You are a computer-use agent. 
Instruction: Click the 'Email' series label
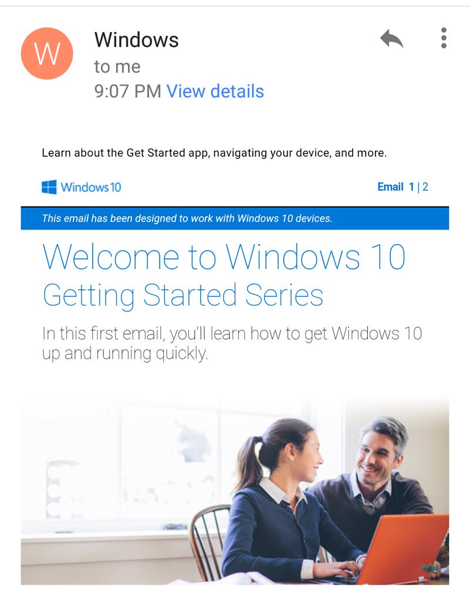click(x=390, y=187)
